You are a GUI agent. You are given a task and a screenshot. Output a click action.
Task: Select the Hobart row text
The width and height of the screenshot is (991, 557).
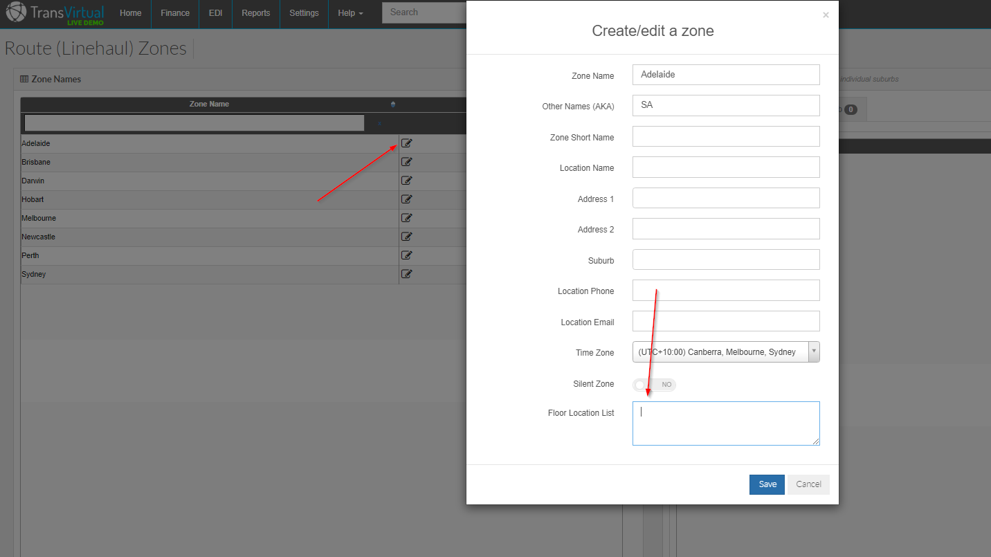point(33,199)
